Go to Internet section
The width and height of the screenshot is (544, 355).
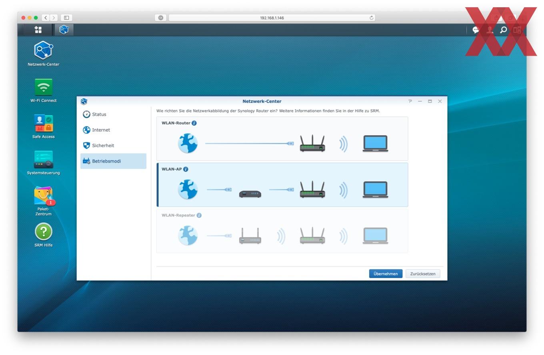113,130
